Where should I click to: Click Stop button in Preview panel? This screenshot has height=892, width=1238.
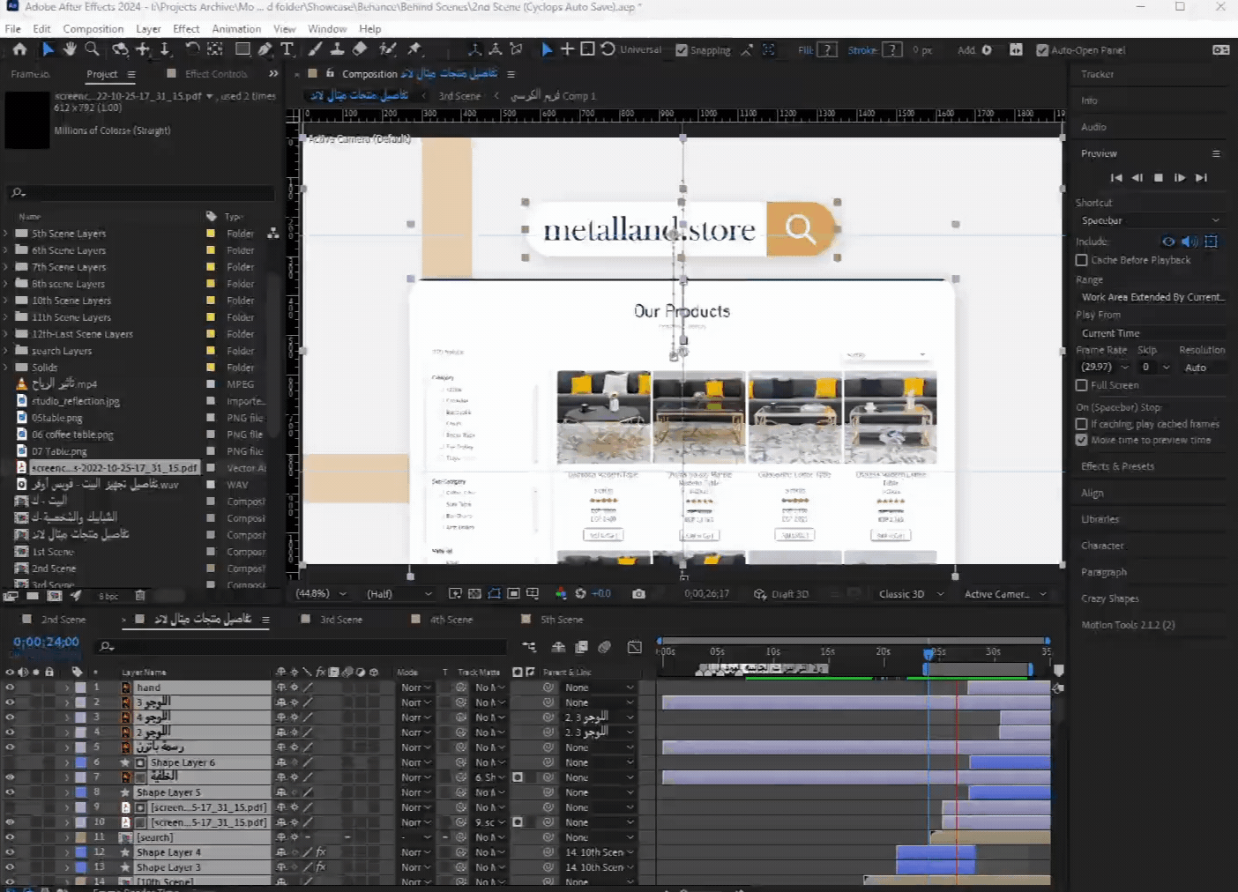(1159, 178)
